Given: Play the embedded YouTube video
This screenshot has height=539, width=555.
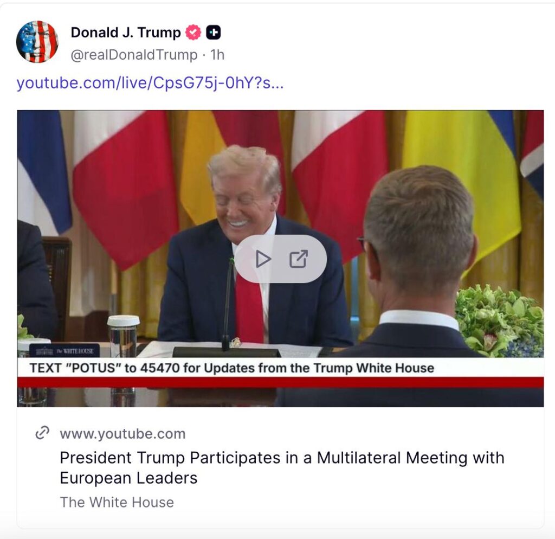Looking at the screenshot, I should (x=263, y=259).
